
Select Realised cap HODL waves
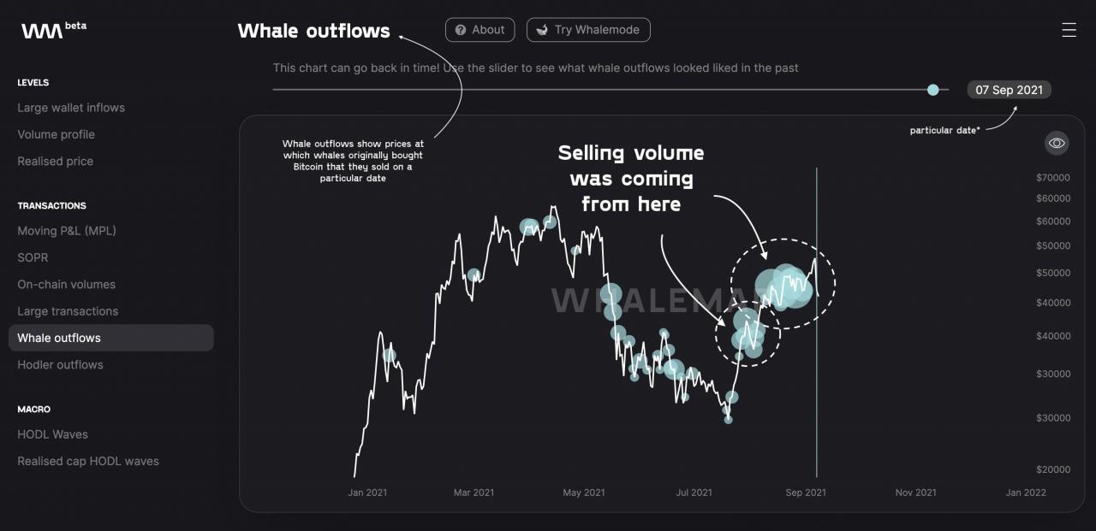coord(88,461)
